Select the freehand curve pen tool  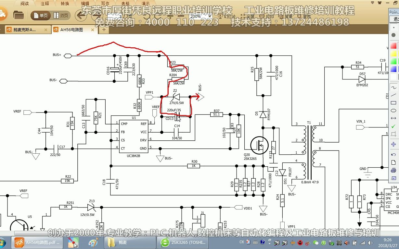[x=393, y=87]
